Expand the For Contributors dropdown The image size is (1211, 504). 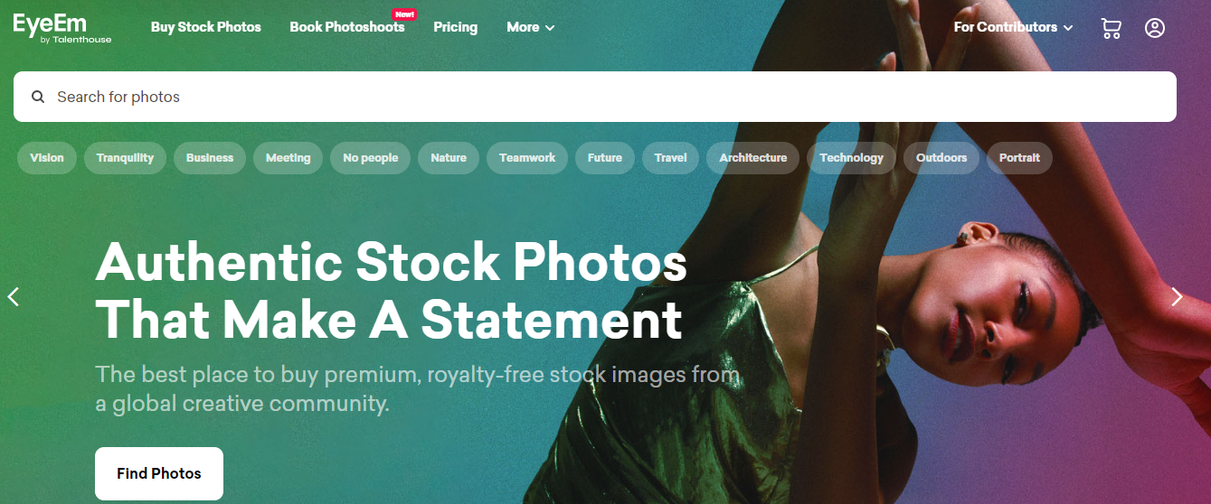(x=1013, y=27)
